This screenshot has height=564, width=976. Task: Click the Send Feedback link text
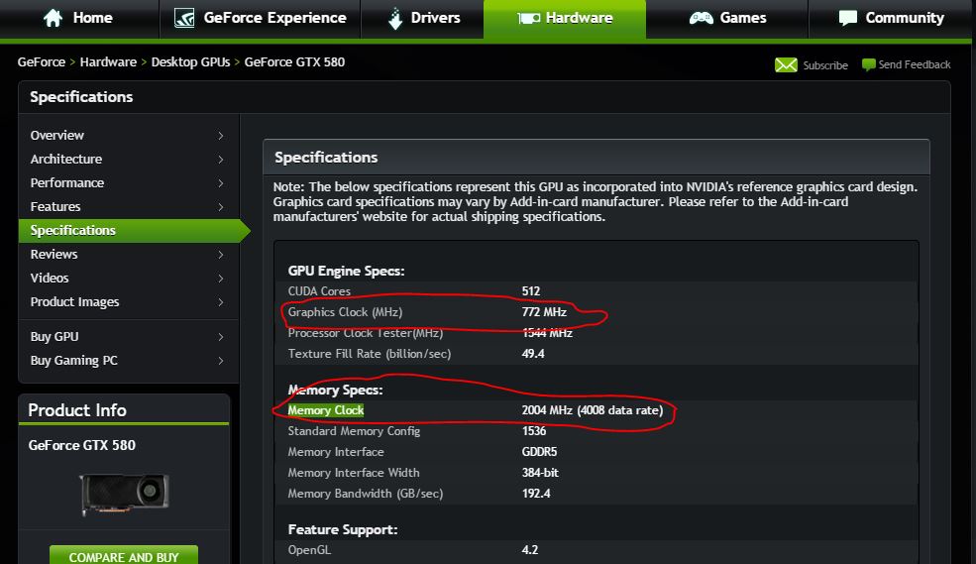tap(914, 64)
